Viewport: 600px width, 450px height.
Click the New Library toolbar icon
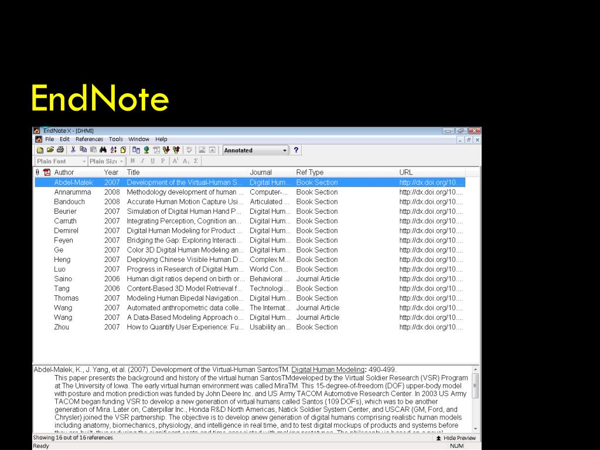pos(40,150)
